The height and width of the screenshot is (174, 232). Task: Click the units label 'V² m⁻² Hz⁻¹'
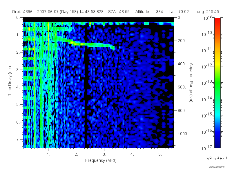click(217, 158)
